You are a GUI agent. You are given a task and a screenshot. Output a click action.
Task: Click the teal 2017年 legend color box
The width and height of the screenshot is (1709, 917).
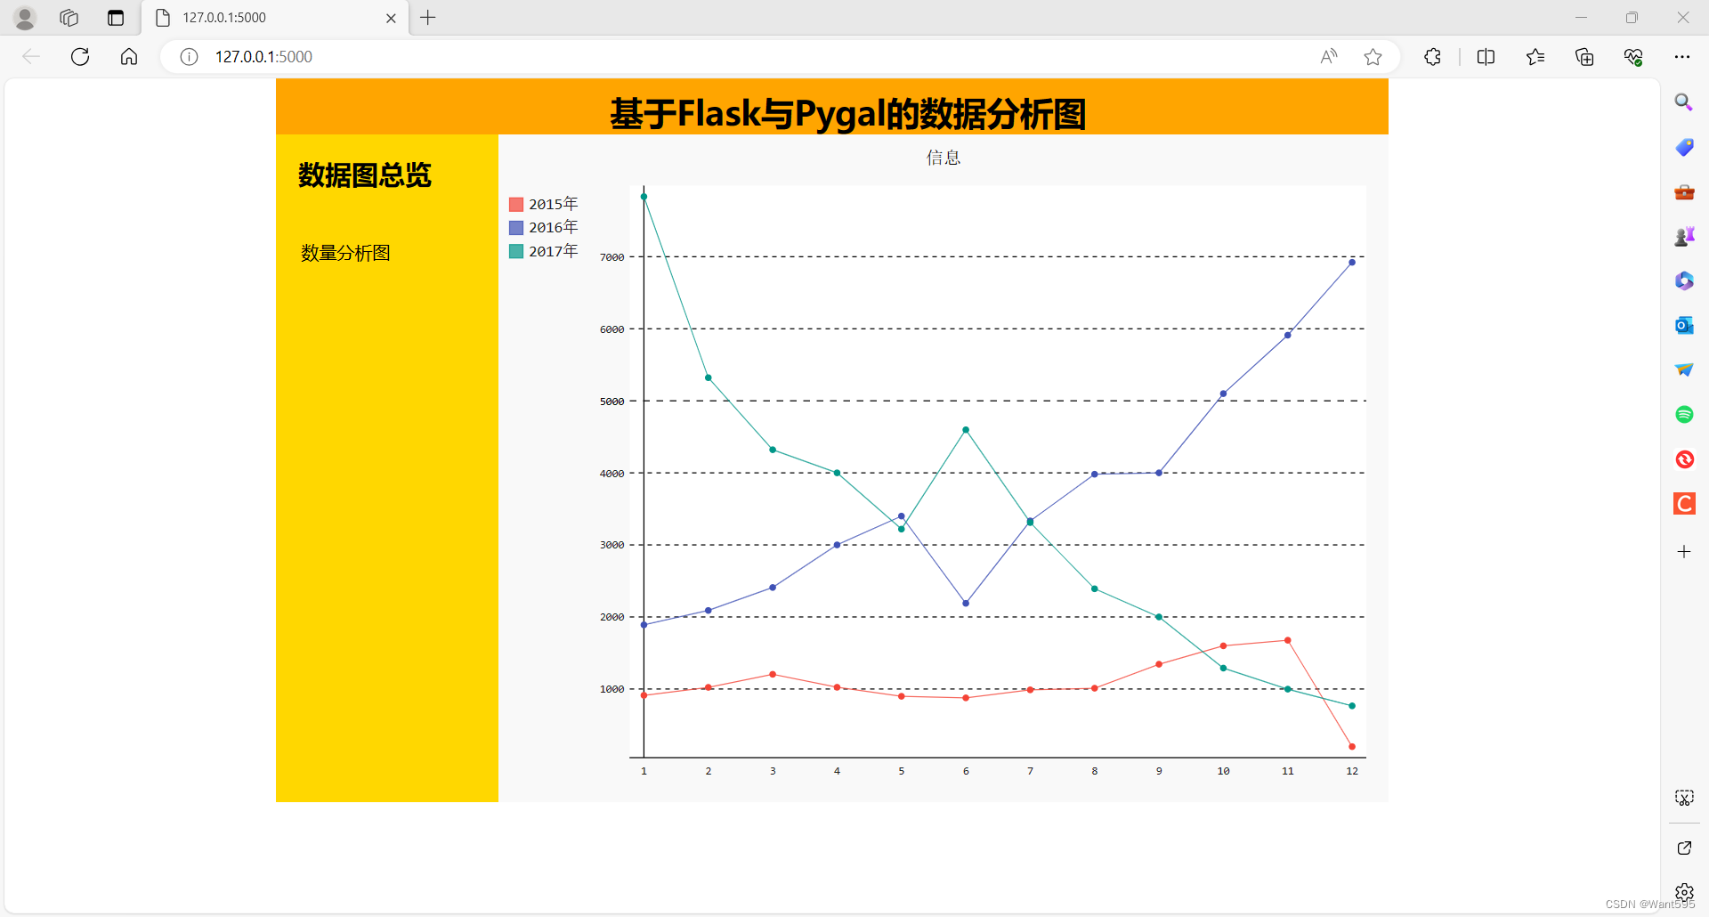point(516,252)
